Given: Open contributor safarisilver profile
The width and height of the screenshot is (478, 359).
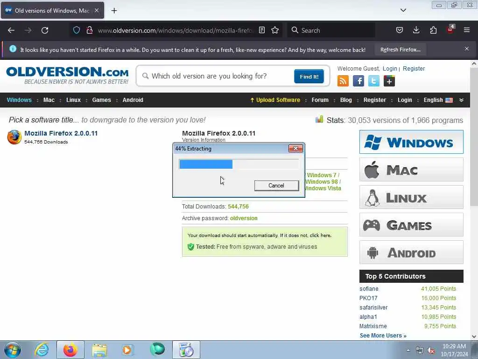Looking at the screenshot, I should tap(373, 308).
